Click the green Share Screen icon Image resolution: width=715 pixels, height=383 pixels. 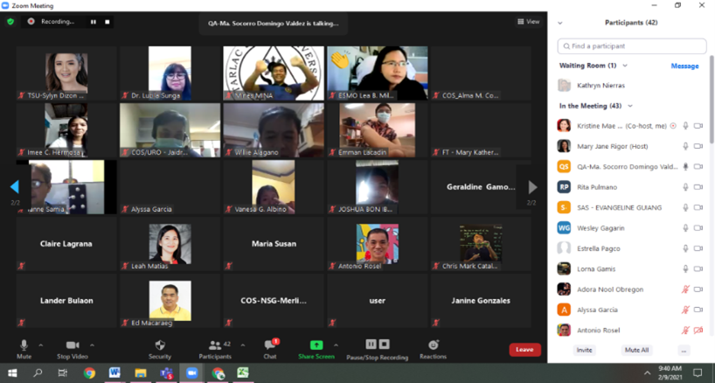(316, 345)
